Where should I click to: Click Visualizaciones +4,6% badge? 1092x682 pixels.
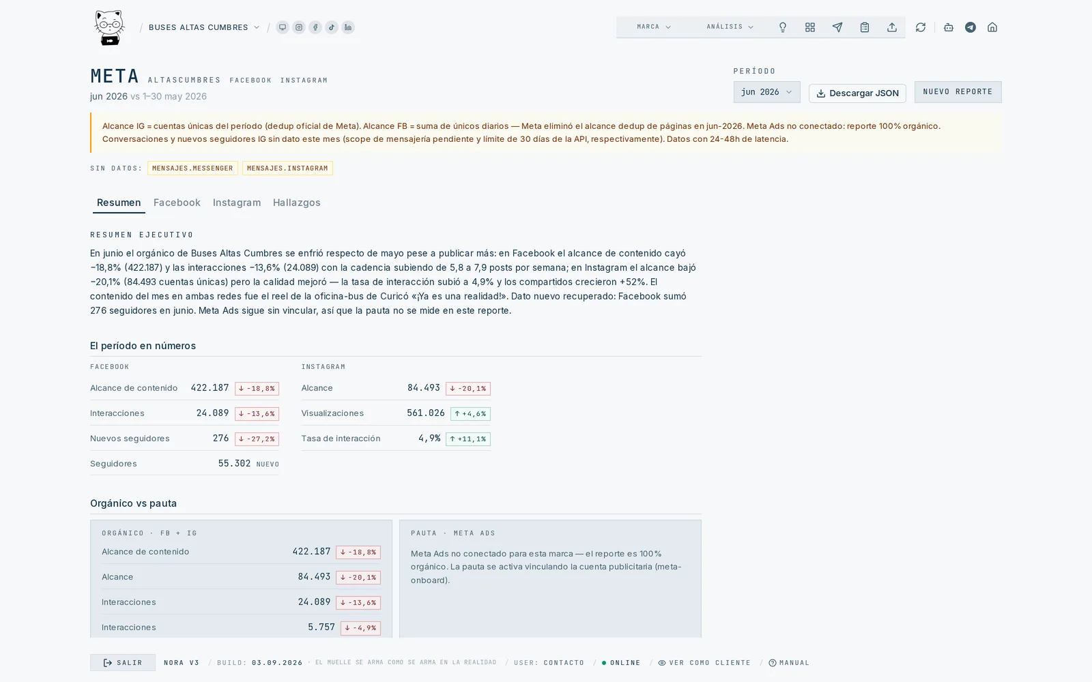coord(470,414)
